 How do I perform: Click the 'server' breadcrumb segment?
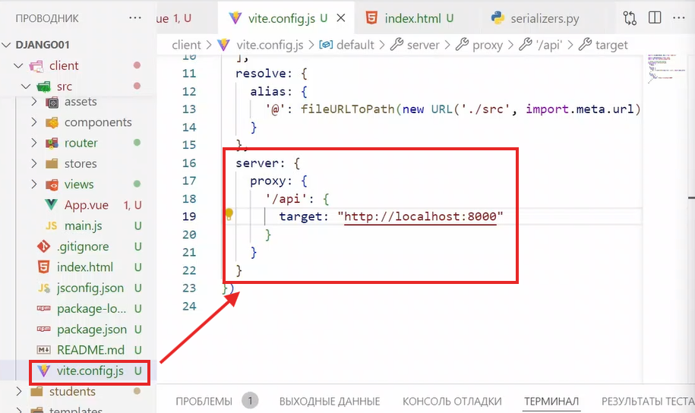pyautogui.click(x=423, y=45)
